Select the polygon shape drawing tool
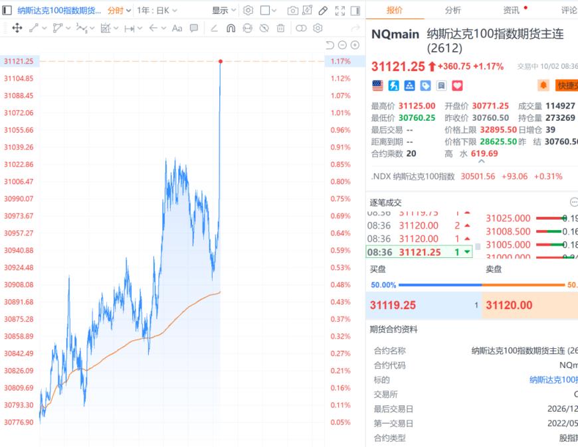 click(57, 28)
